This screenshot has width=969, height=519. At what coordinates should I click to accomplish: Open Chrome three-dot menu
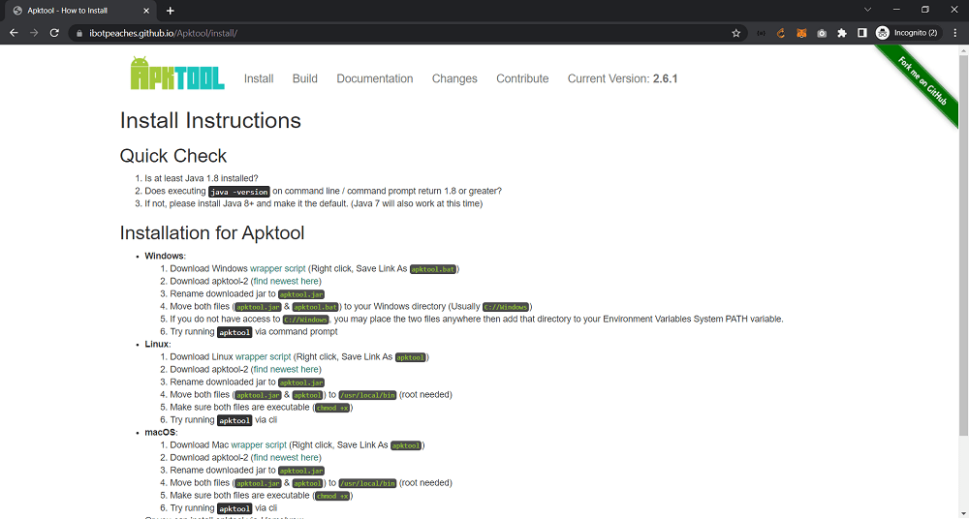(x=955, y=33)
